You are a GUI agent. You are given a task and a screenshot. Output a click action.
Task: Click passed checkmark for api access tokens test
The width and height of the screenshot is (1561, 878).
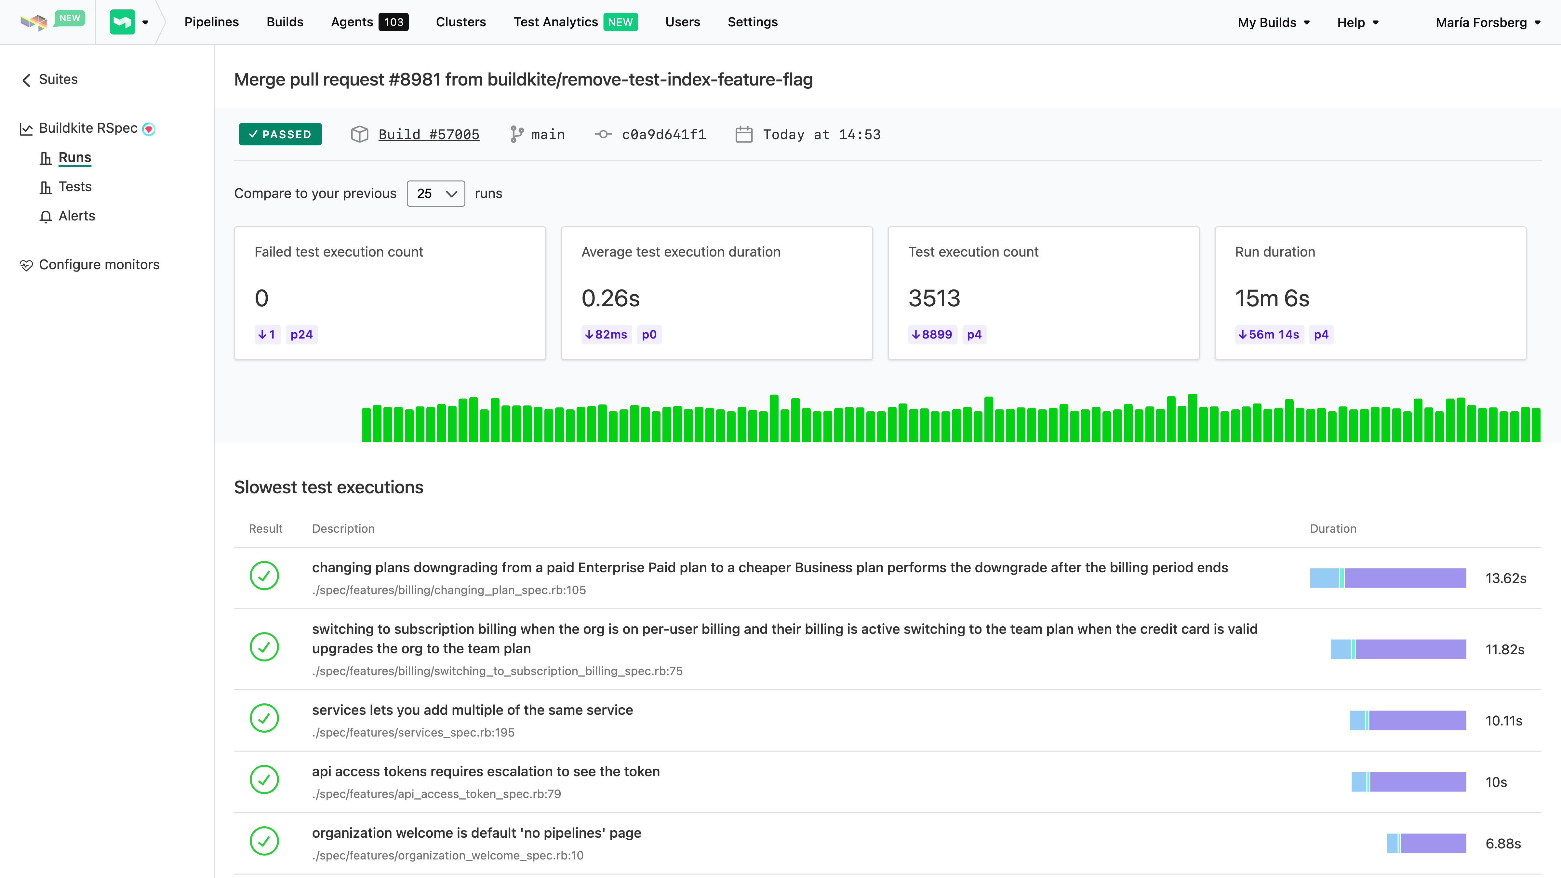click(264, 779)
